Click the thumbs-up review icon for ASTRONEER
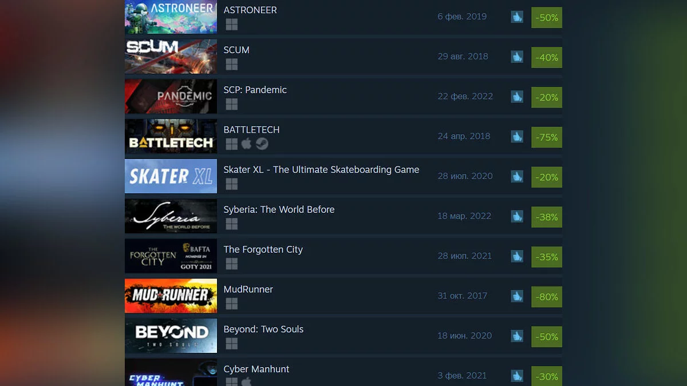 coord(517,17)
